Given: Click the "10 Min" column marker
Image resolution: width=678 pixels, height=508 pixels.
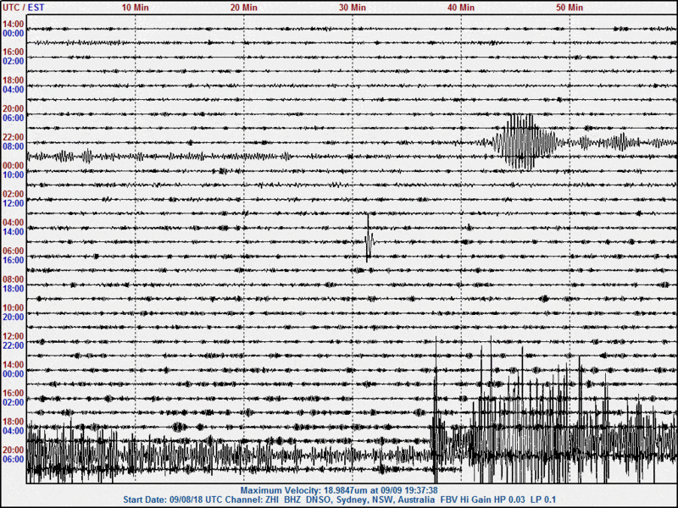Looking at the screenshot, I should pyautogui.click(x=135, y=8).
